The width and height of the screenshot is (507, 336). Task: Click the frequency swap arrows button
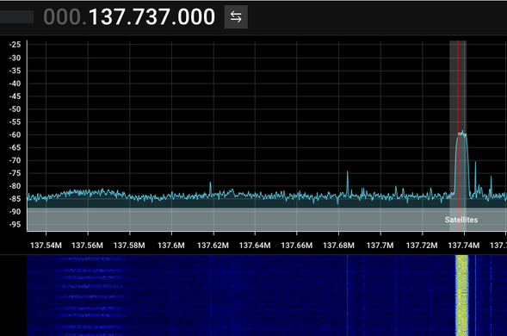(236, 17)
